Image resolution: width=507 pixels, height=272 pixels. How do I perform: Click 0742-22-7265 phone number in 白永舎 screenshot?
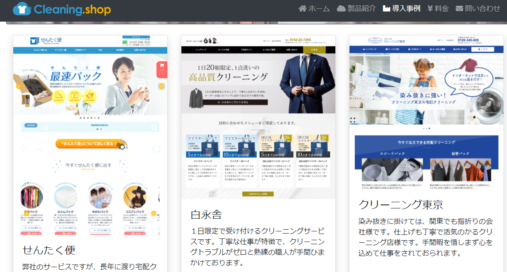click(300, 40)
